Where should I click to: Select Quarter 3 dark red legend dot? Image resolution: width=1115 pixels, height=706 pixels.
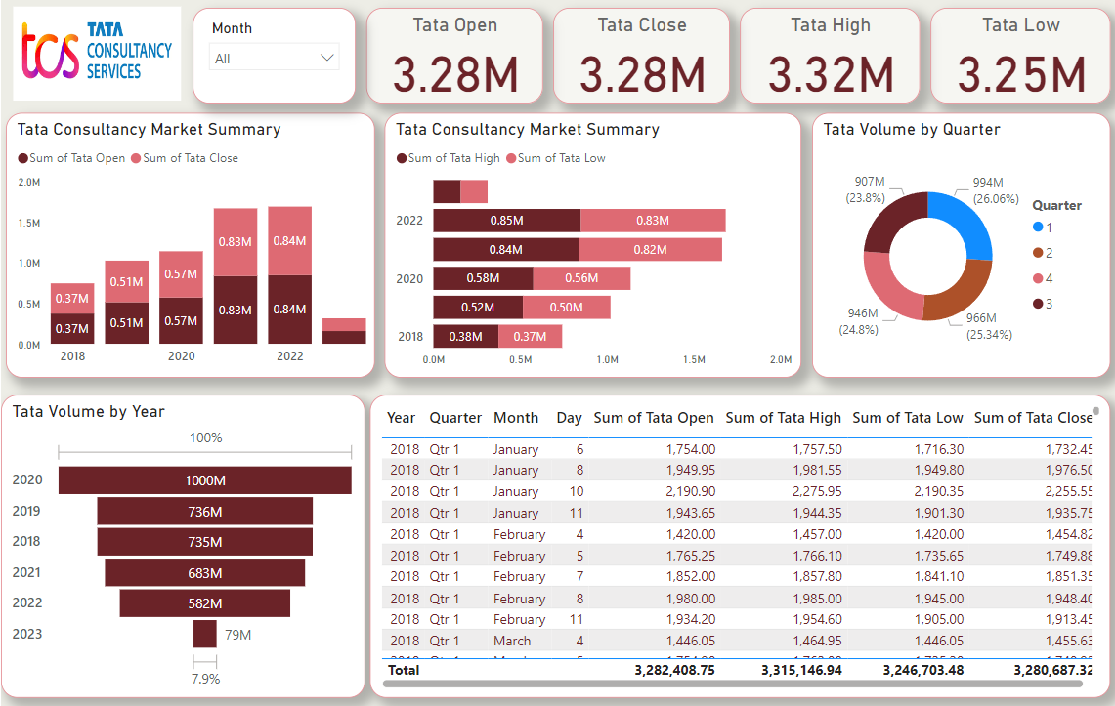coord(1038,304)
